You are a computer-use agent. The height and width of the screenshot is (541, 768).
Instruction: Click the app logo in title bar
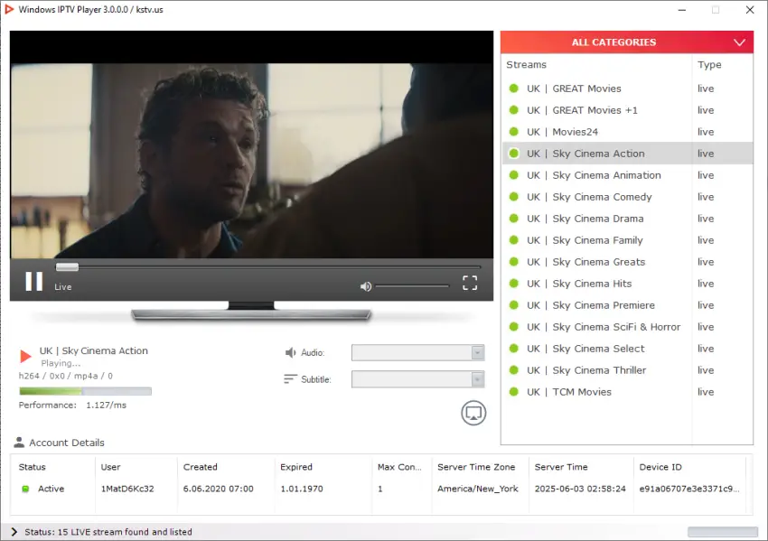(9, 9)
